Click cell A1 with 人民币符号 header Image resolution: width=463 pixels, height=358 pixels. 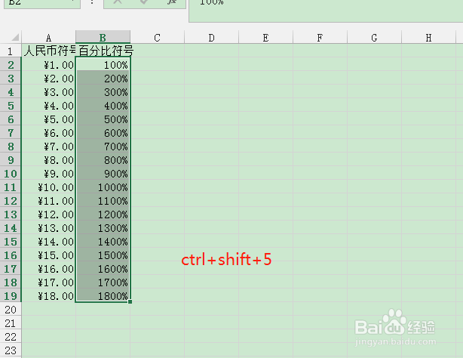pyautogui.click(x=49, y=51)
